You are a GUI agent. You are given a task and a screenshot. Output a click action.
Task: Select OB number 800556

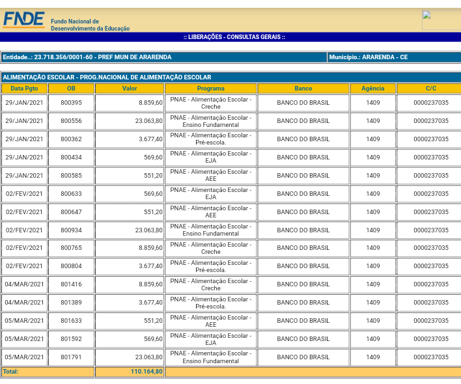pos(71,121)
